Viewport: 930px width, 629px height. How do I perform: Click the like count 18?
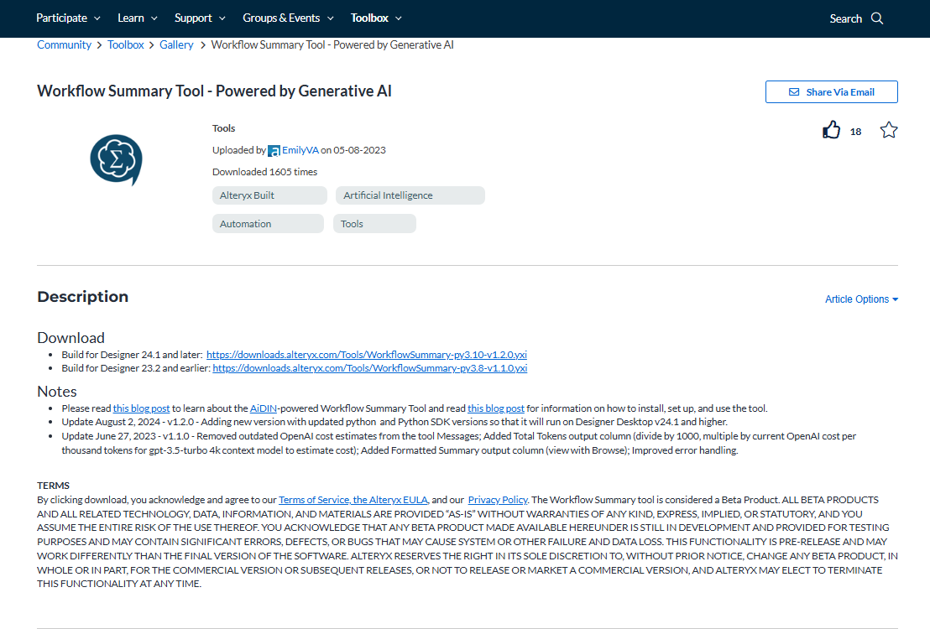point(855,132)
